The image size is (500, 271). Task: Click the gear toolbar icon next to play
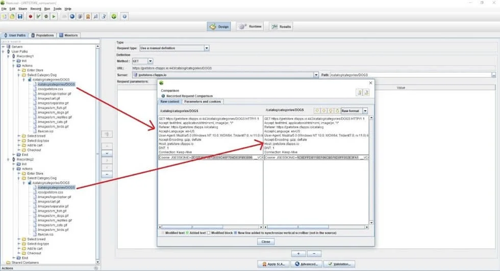(46, 17)
